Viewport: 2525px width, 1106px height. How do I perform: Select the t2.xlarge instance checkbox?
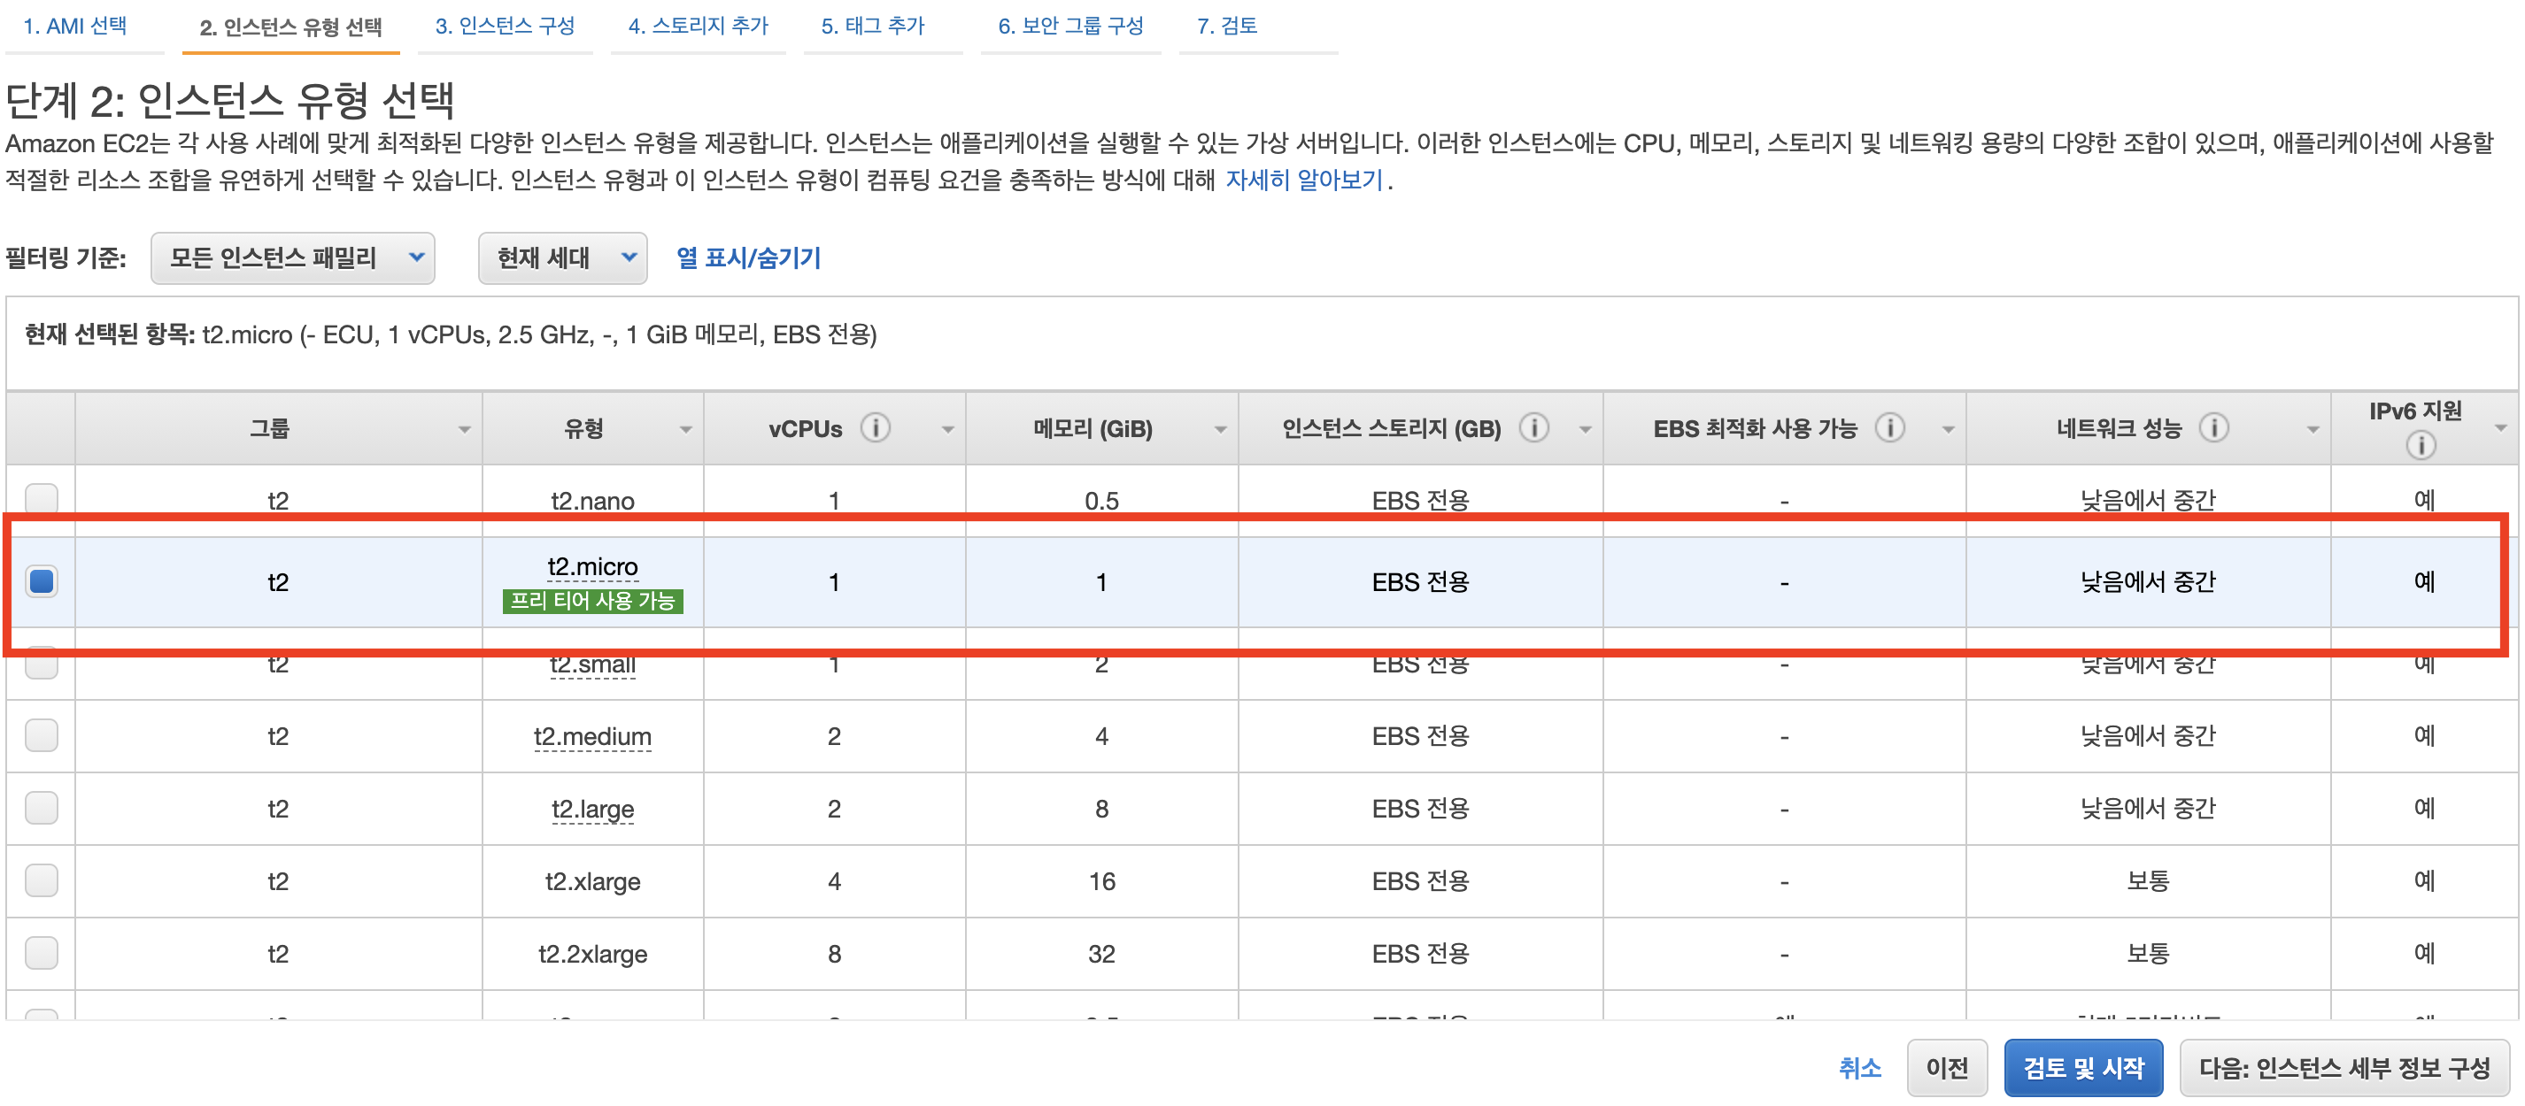point(41,879)
